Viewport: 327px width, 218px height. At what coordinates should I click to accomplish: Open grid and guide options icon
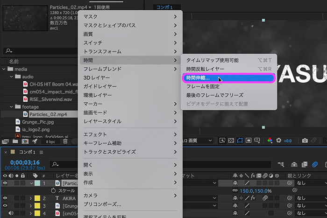coord(257,141)
